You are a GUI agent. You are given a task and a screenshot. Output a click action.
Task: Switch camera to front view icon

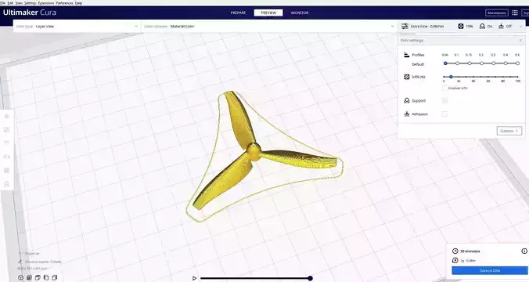(30, 277)
